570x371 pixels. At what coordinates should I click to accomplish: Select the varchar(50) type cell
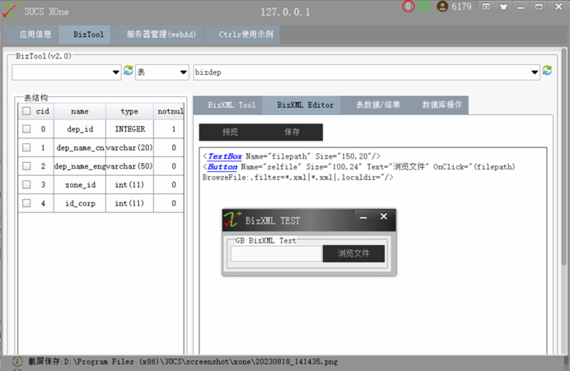[129, 166]
